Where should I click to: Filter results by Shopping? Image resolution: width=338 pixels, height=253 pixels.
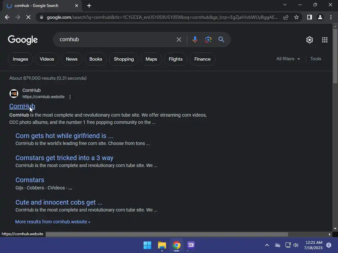pos(124,59)
